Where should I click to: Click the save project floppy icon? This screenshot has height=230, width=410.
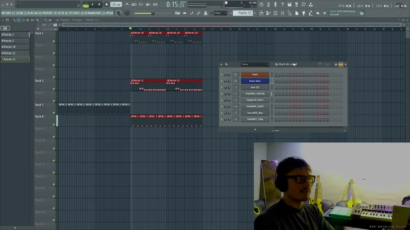(290, 4)
